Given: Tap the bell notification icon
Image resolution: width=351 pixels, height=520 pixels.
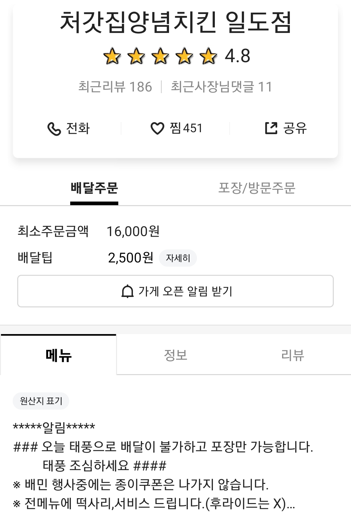Looking at the screenshot, I should point(127,291).
